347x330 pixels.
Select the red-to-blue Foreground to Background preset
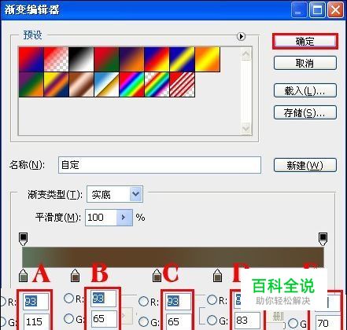point(31,60)
